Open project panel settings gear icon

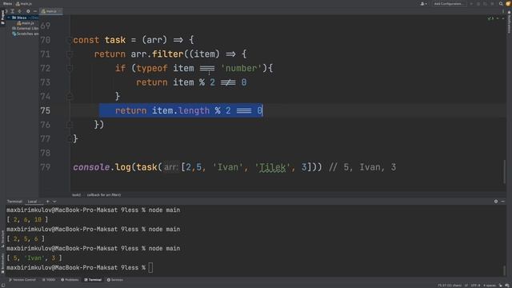pyautogui.click(x=28, y=11)
